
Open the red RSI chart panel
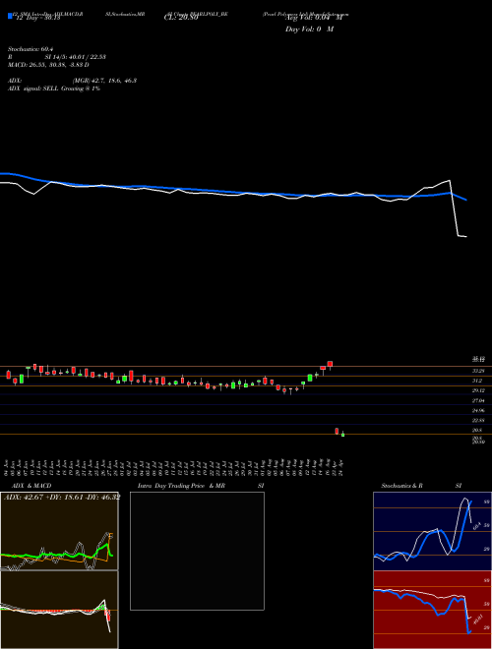432,610
